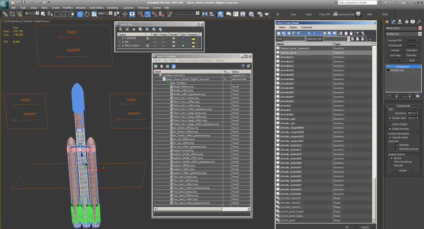Image resolution: width=424 pixels, height=229 pixels.
Task: Open the Graph Editors menu
Action: tap(96, 8)
